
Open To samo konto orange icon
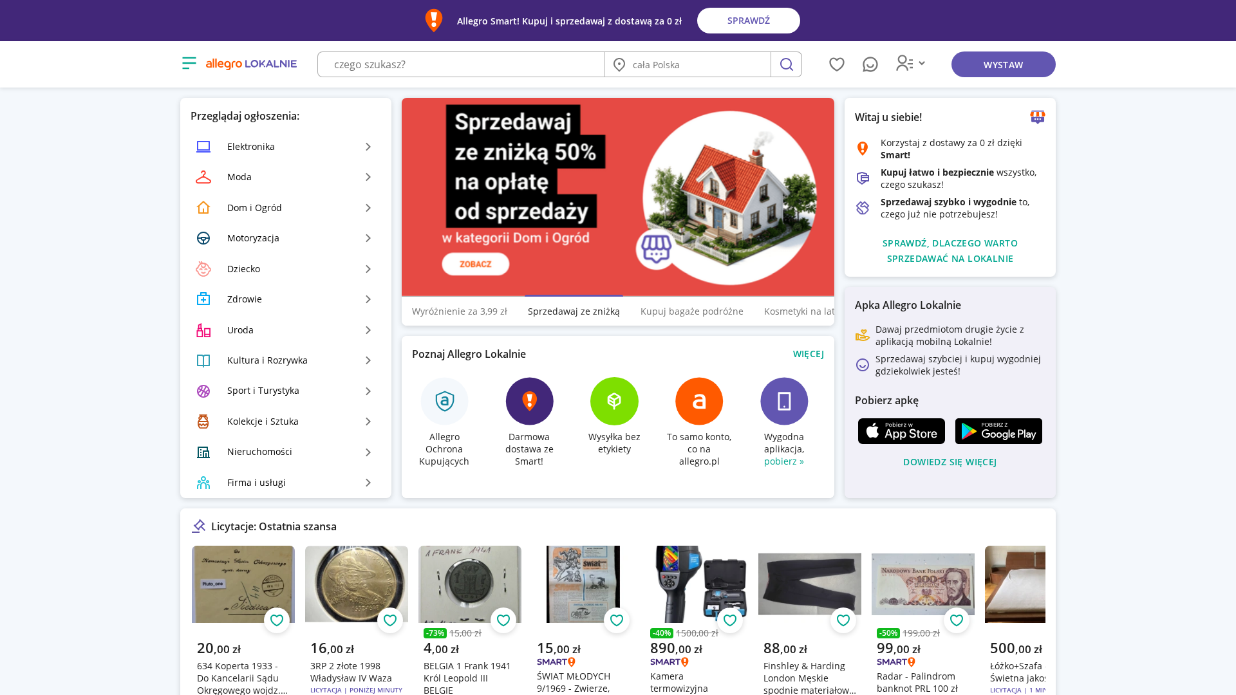click(699, 401)
